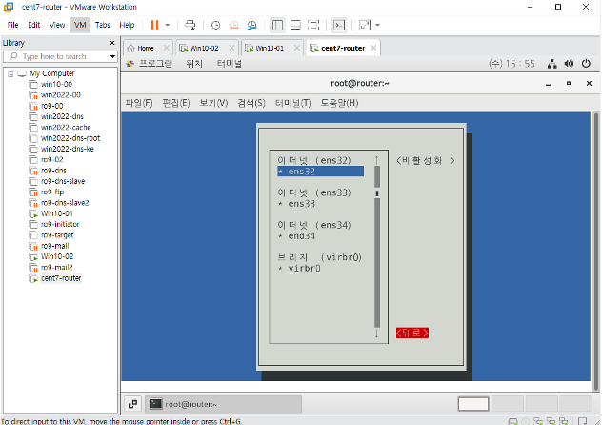602x425 pixels.
Task: Click the connection list scrollbar
Action: 376,247
